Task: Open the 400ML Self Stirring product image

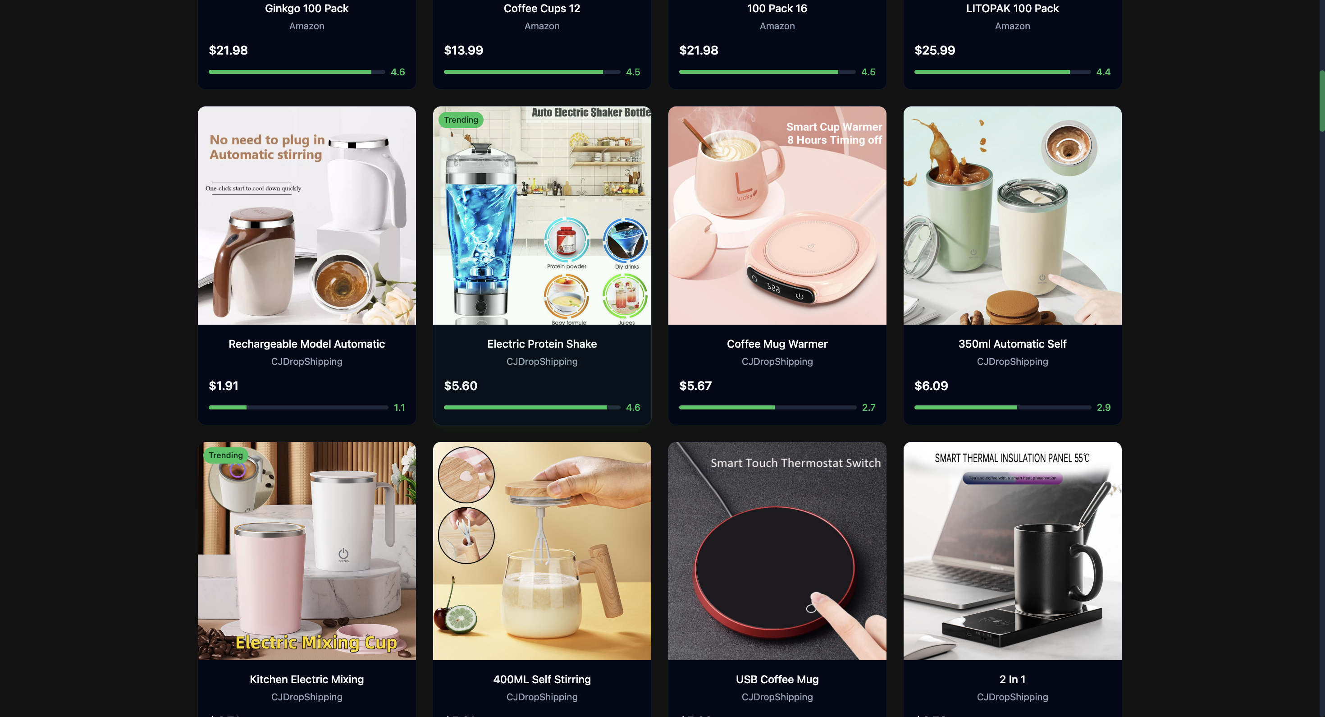Action: click(x=542, y=551)
